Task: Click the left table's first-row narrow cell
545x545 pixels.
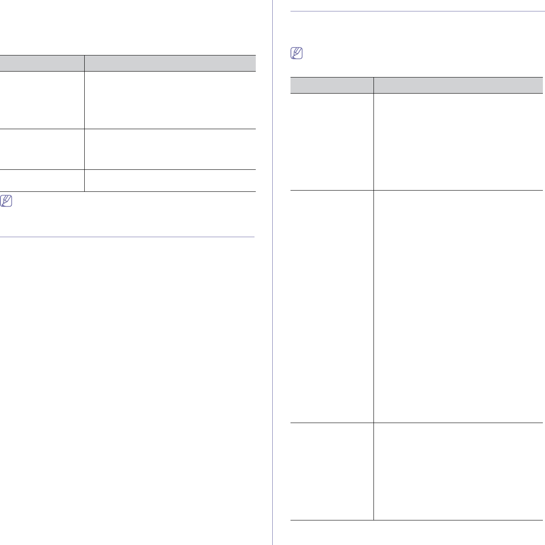Action: click(x=42, y=100)
